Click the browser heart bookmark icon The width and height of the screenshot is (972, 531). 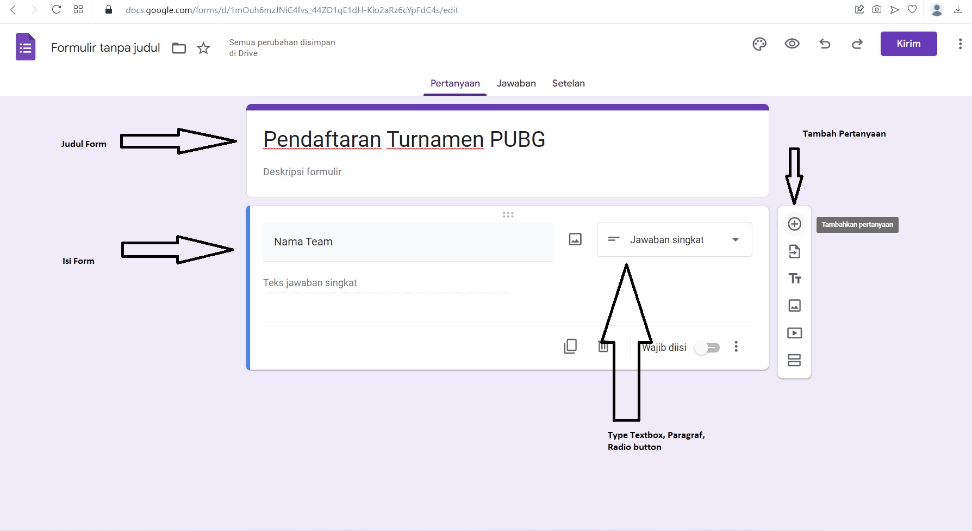point(912,9)
